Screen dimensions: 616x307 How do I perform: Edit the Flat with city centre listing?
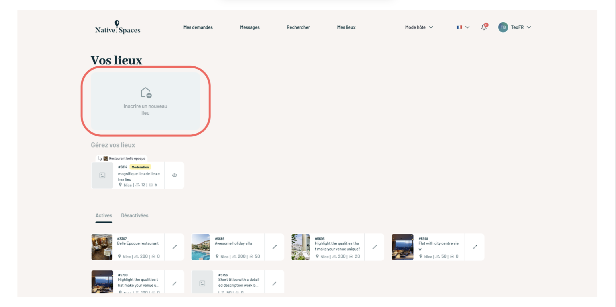[x=475, y=247]
